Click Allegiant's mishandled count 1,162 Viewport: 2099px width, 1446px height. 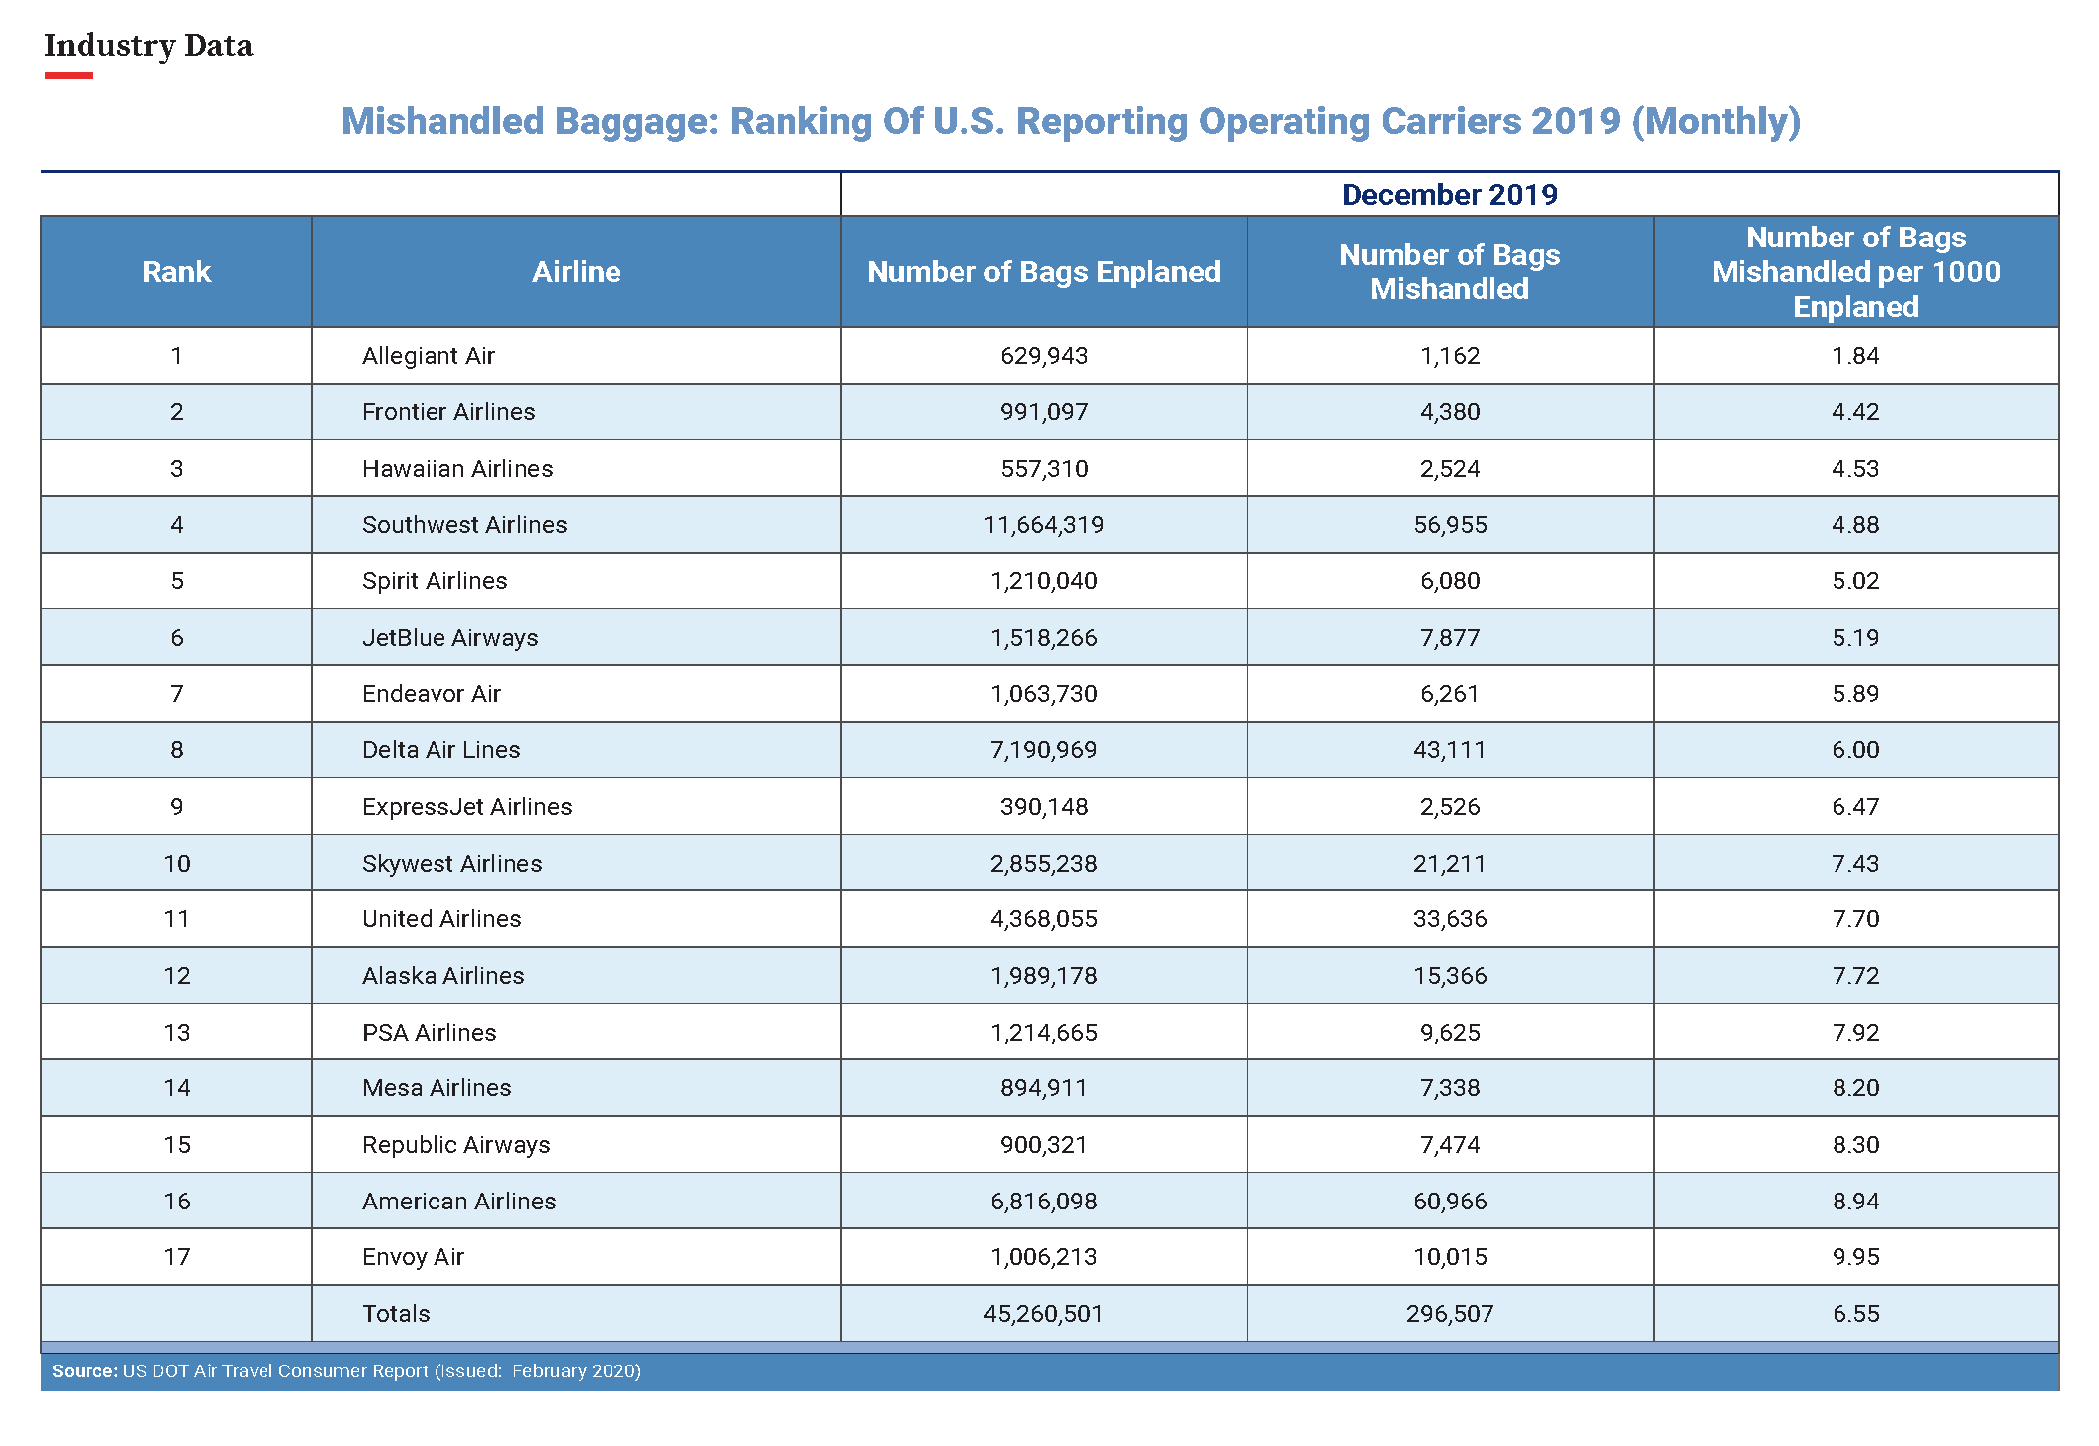(1450, 356)
